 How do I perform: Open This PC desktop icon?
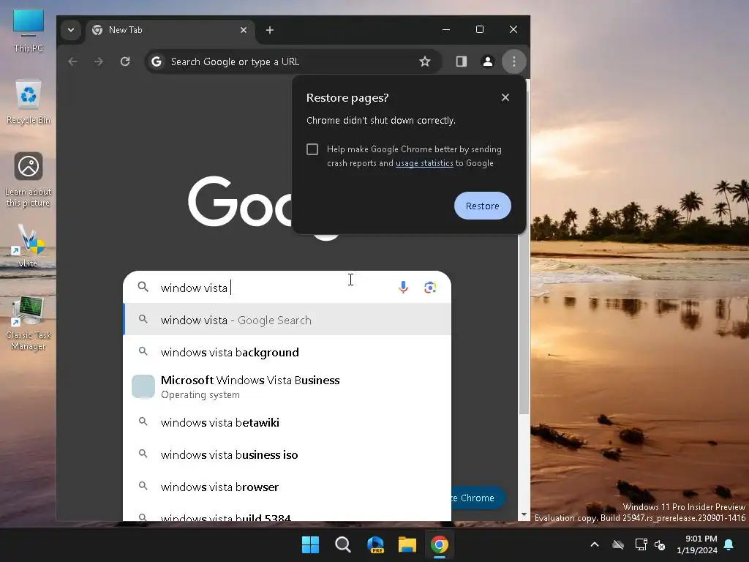(x=29, y=31)
